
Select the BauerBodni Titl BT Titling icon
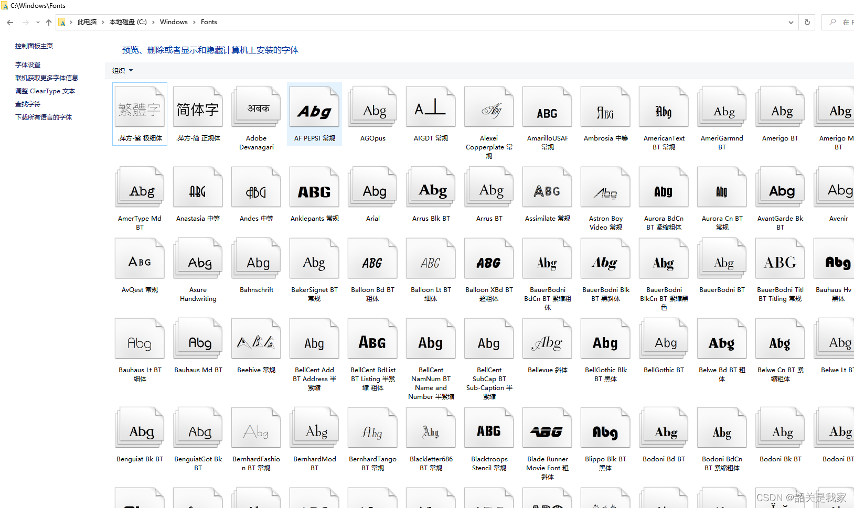[780, 258]
